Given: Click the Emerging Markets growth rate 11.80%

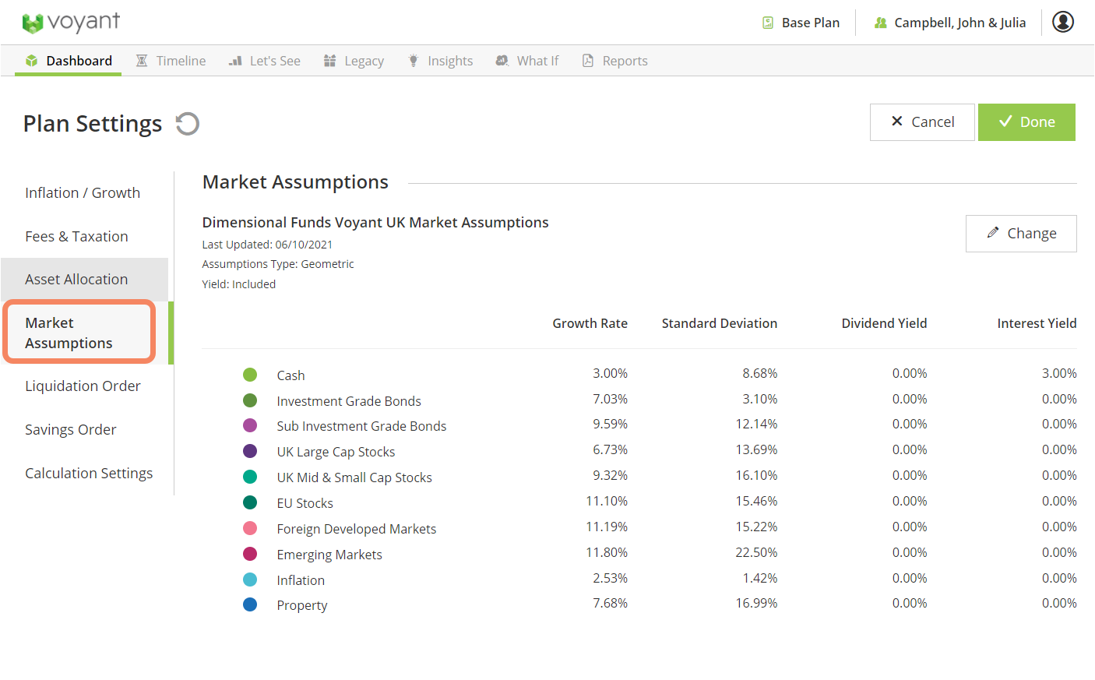Looking at the screenshot, I should [x=607, y=552].
